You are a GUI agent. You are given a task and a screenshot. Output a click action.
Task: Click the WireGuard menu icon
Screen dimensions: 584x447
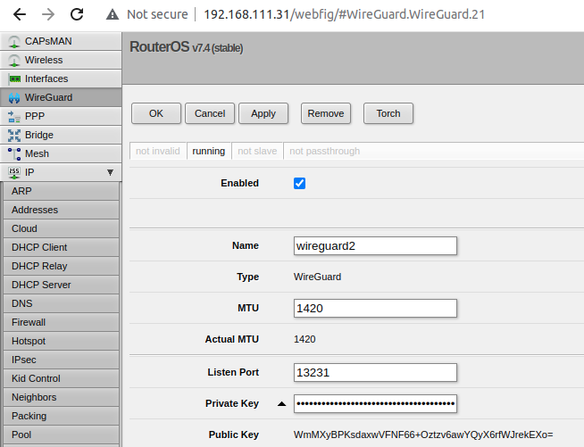14,98
